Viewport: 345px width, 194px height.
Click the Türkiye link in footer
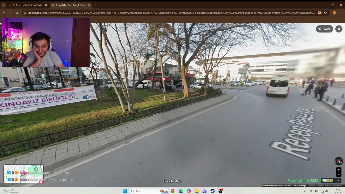tap(312, 186)
